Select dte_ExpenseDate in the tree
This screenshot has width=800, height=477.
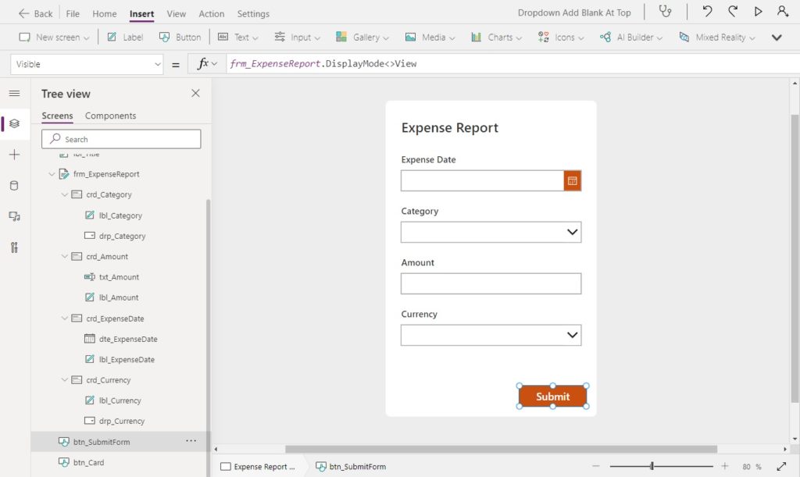pyautogui.click(x=128, y=339)
